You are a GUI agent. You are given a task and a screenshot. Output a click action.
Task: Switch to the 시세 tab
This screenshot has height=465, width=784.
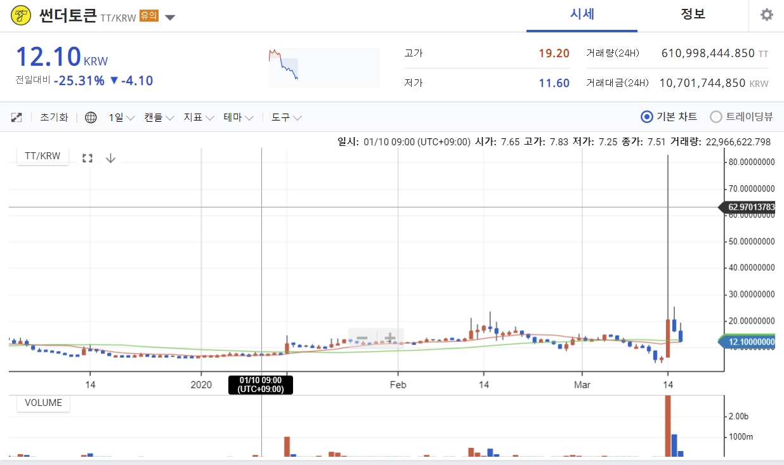pos(582,15)
